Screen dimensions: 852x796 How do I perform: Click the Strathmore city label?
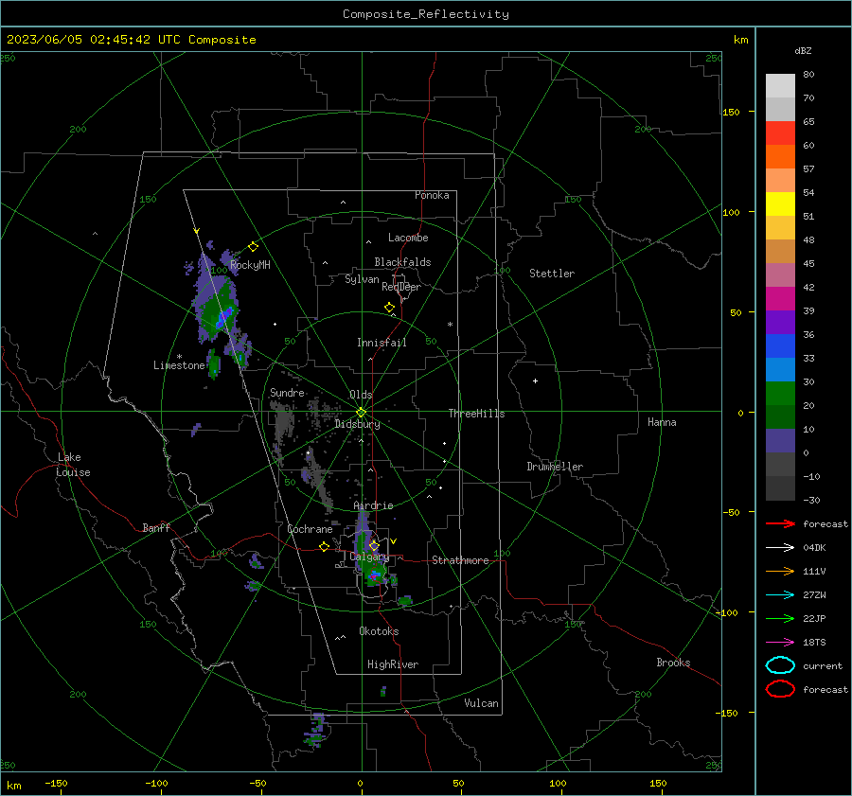pyautogui.click(x=460, y=560)
